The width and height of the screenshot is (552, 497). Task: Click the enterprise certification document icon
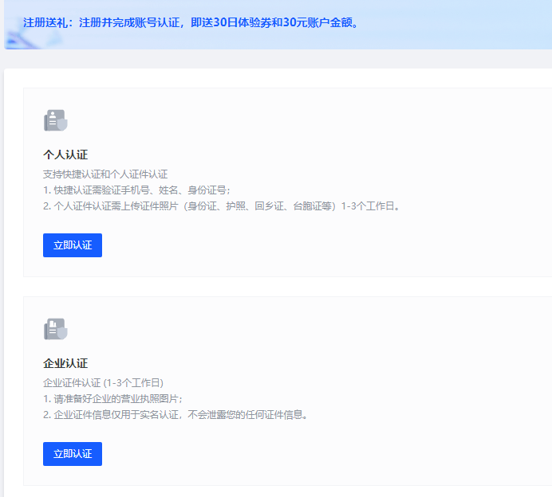(56, 329)
